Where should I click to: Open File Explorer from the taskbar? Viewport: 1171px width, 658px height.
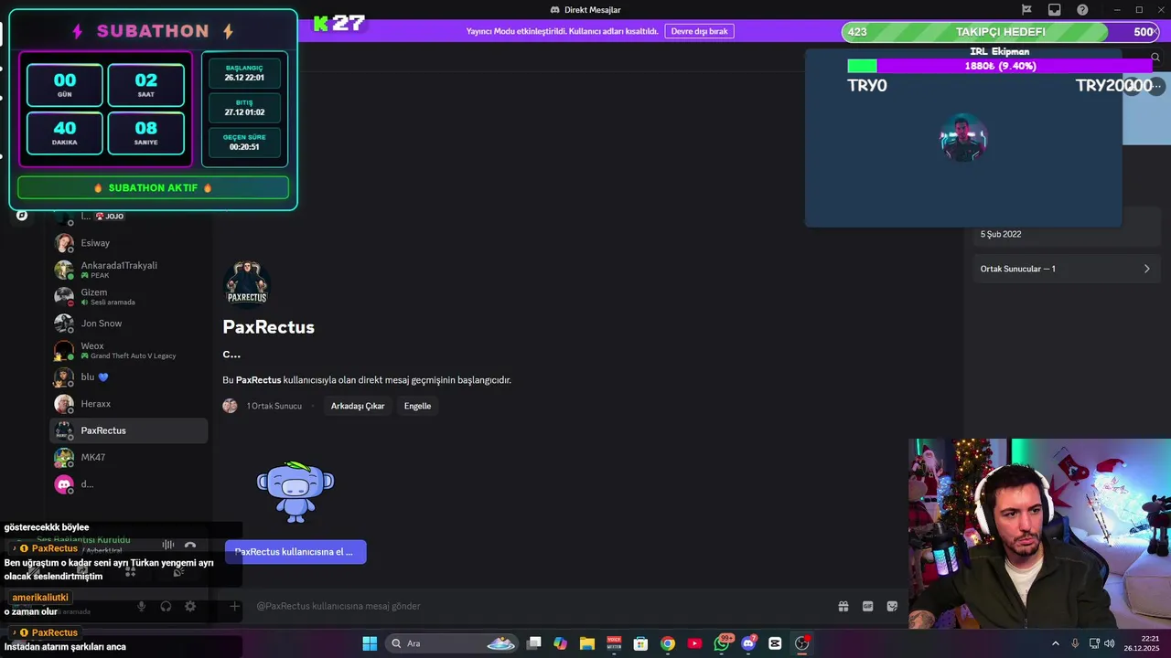click(x=587, y=643)
